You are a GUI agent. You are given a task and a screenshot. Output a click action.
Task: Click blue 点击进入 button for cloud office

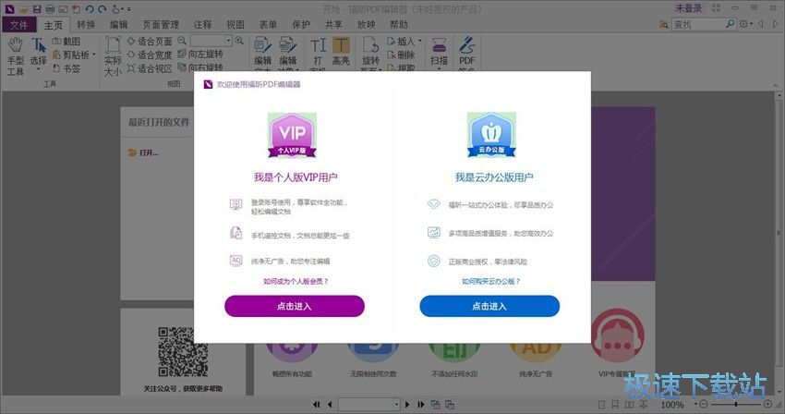pyautogui.click(x=489, y=306)
